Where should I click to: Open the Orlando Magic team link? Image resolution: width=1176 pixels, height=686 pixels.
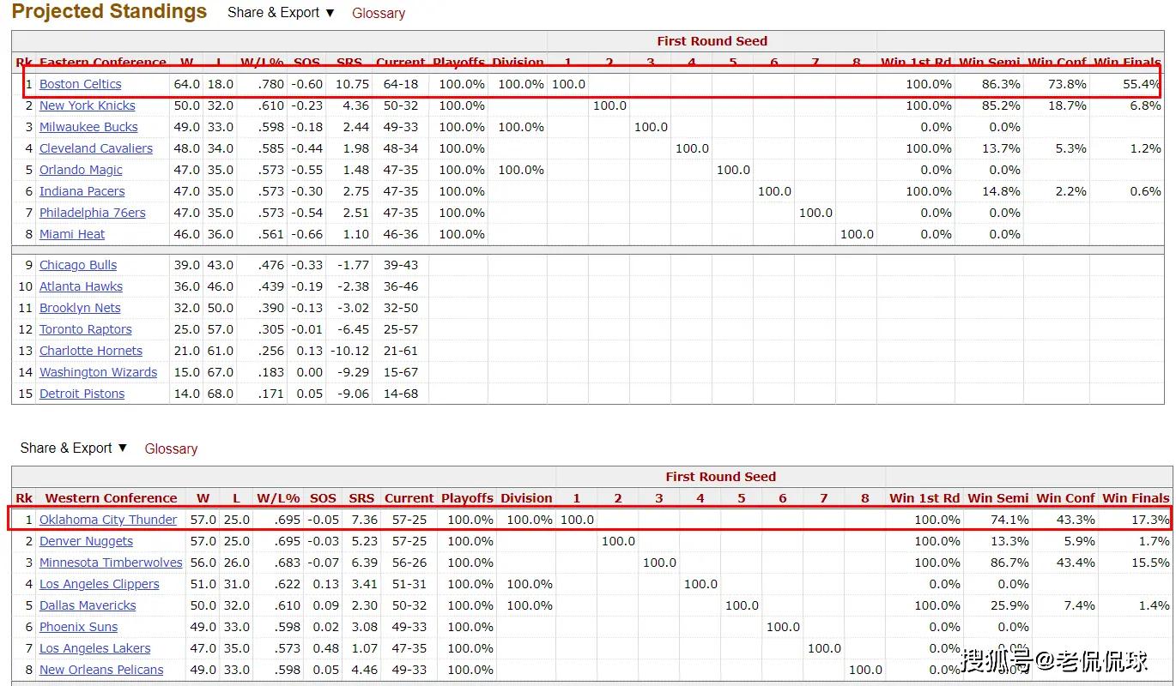pyautogui.click(x=81, y=170)
